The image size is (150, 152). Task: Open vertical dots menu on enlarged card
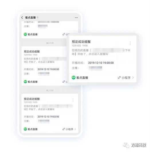[x=130, y=43]
